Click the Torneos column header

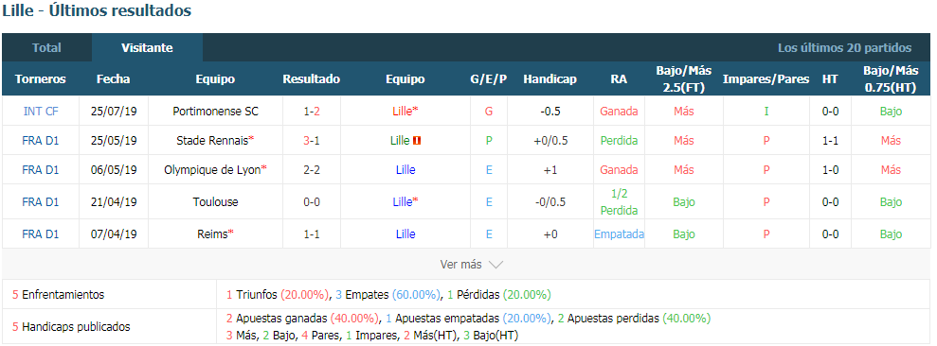[x=41, y=79]
